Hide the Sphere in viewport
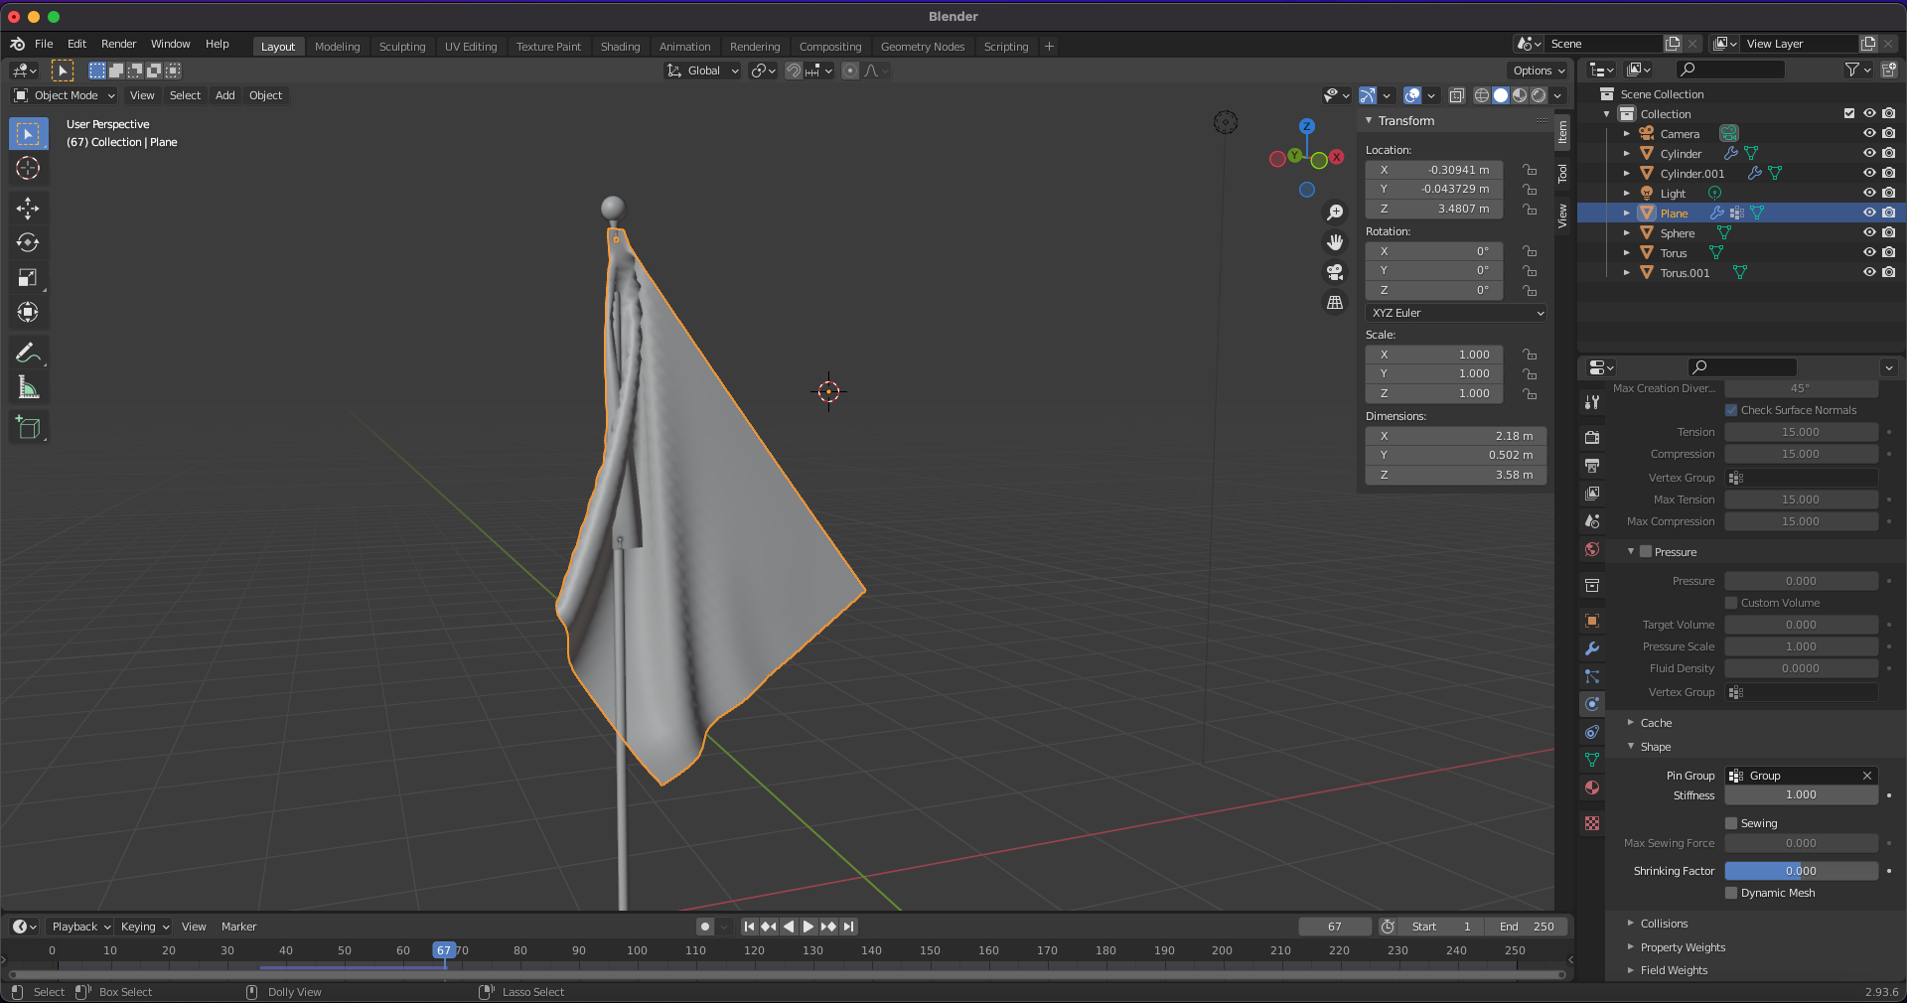 1869,232
